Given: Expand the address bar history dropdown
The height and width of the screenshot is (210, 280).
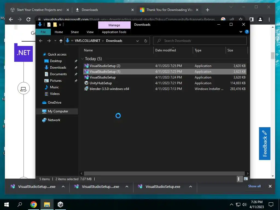Looking at the screenshot, I should click(138, 41).
